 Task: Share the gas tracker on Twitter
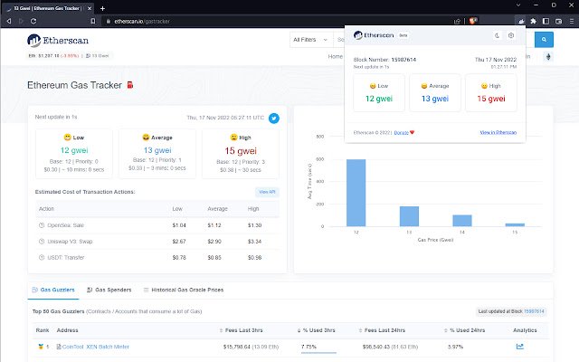coord(274,118)
